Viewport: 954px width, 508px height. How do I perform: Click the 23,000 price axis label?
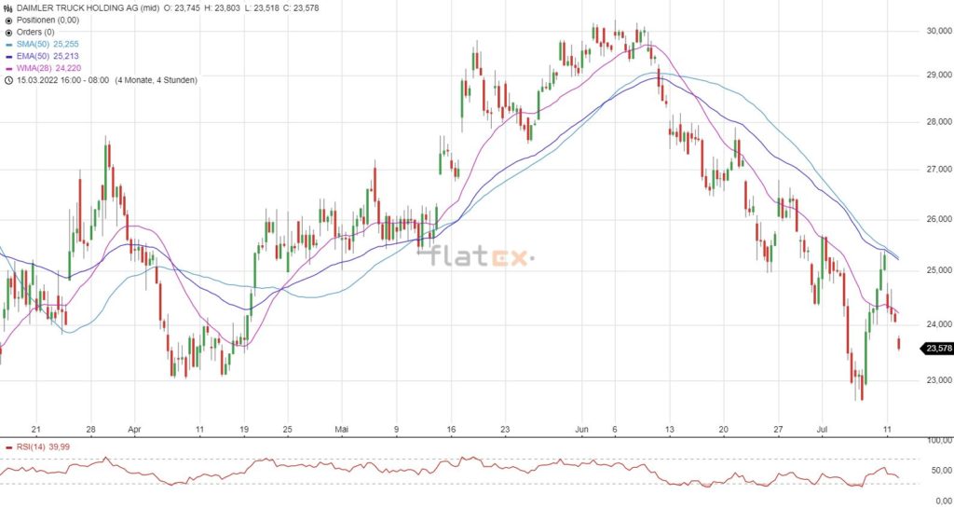(x=939, y=379)
